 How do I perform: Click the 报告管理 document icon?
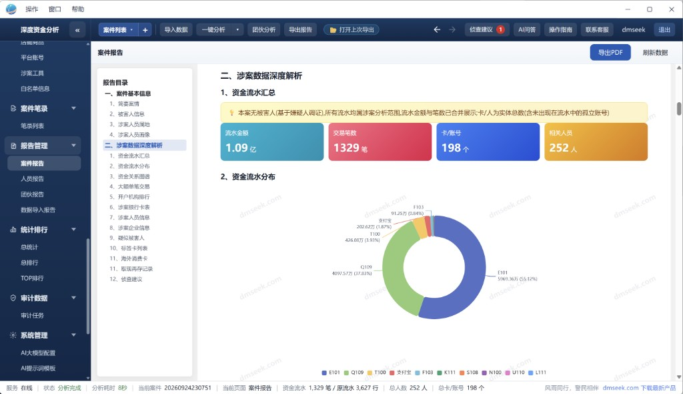[13, 146]
